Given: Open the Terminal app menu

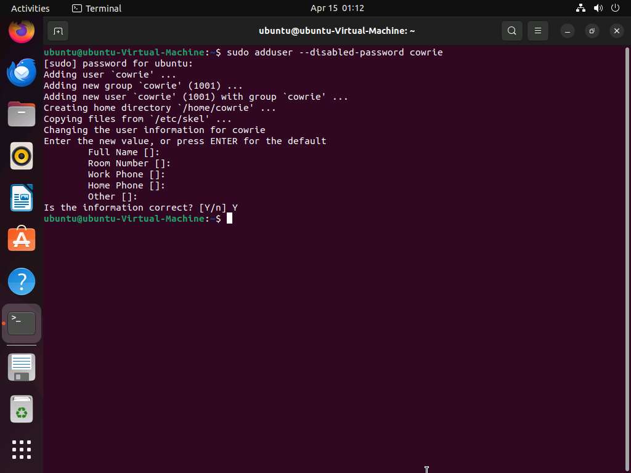Looking at the screenshot, I should [96, 8].
